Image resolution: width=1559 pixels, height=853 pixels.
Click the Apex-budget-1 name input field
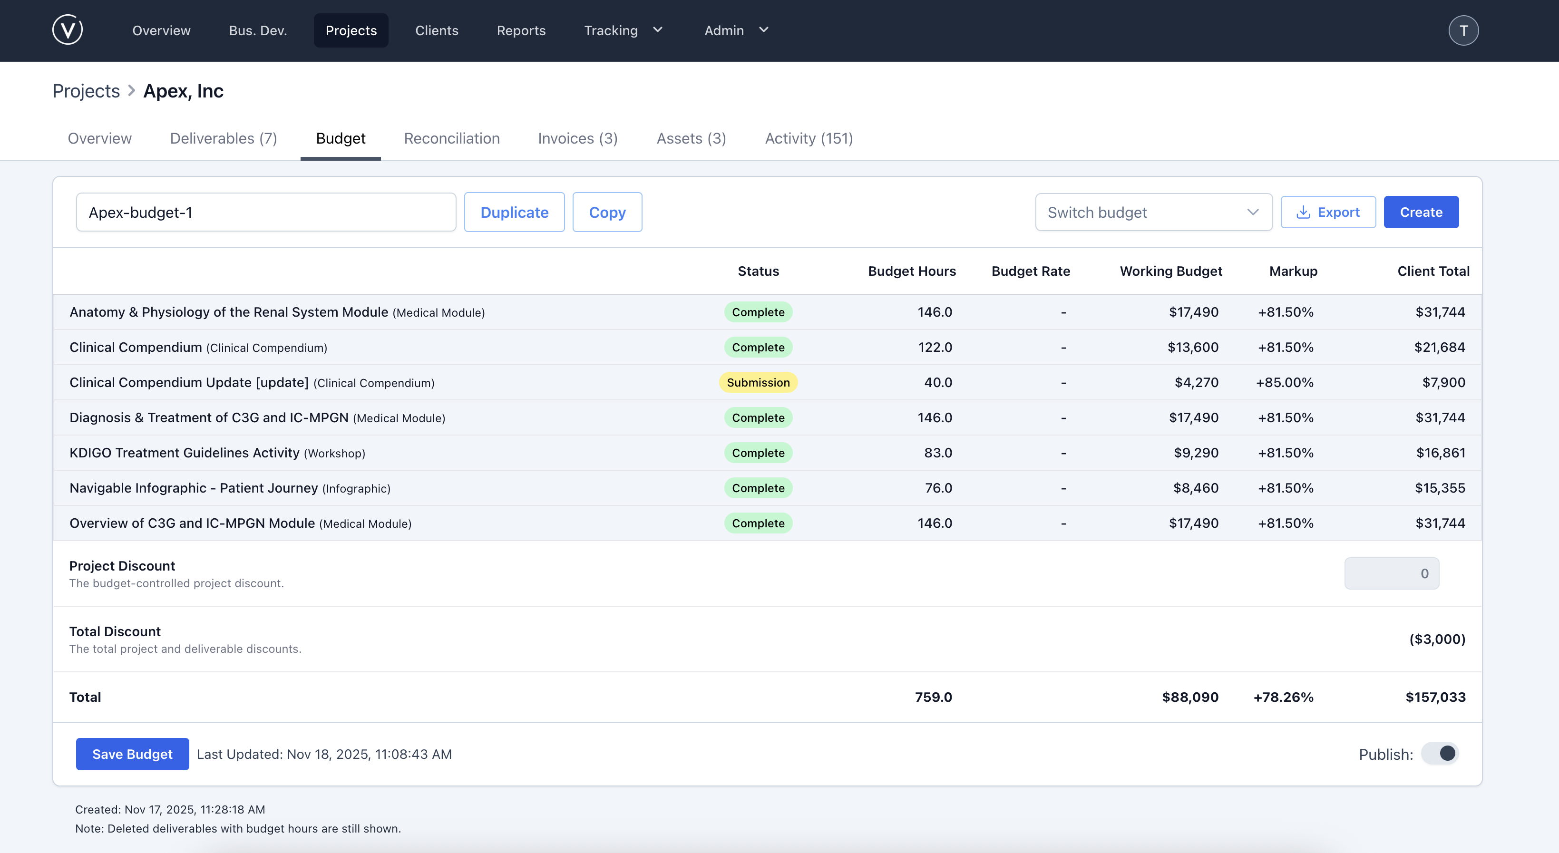(266, 212)
